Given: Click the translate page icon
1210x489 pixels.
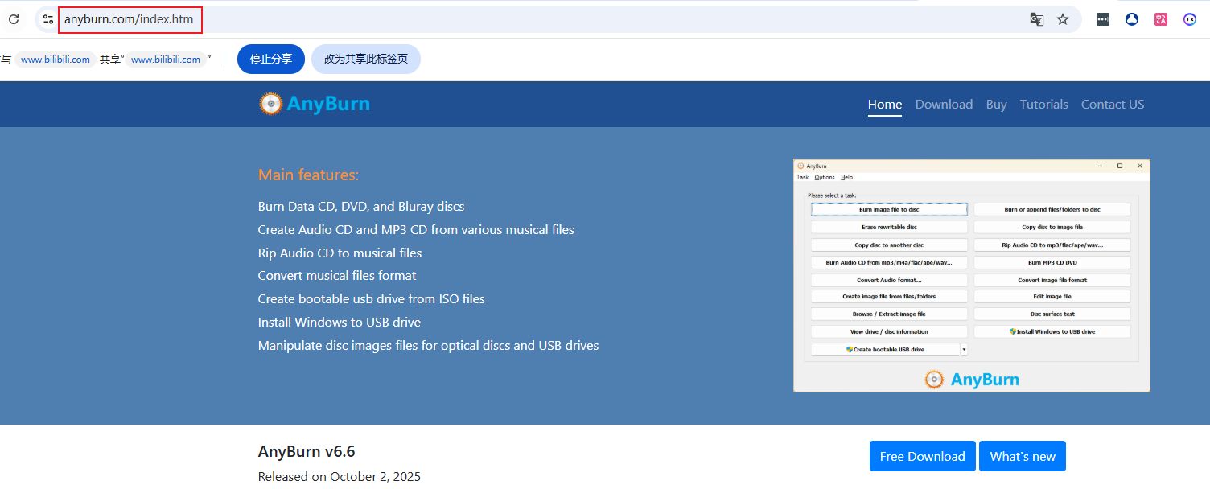Looking at the screenshot, I should coord(1036,19).
